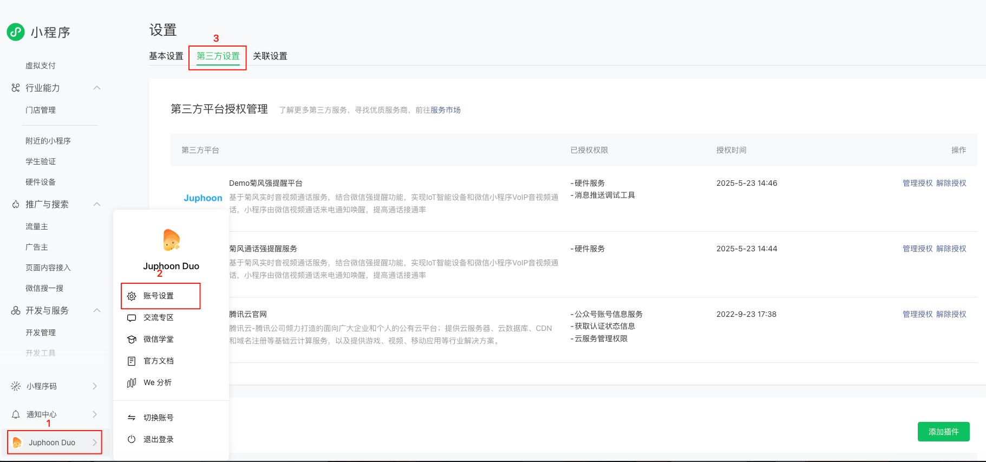Open 页面内容接入 in the sidebar
Viewport: 986px width, 462px height.
[x=48, y=268]
